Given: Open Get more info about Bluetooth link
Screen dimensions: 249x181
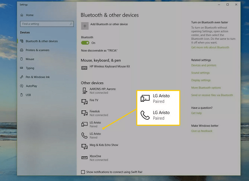Looking at the screenshot, I should pos(210,47).
